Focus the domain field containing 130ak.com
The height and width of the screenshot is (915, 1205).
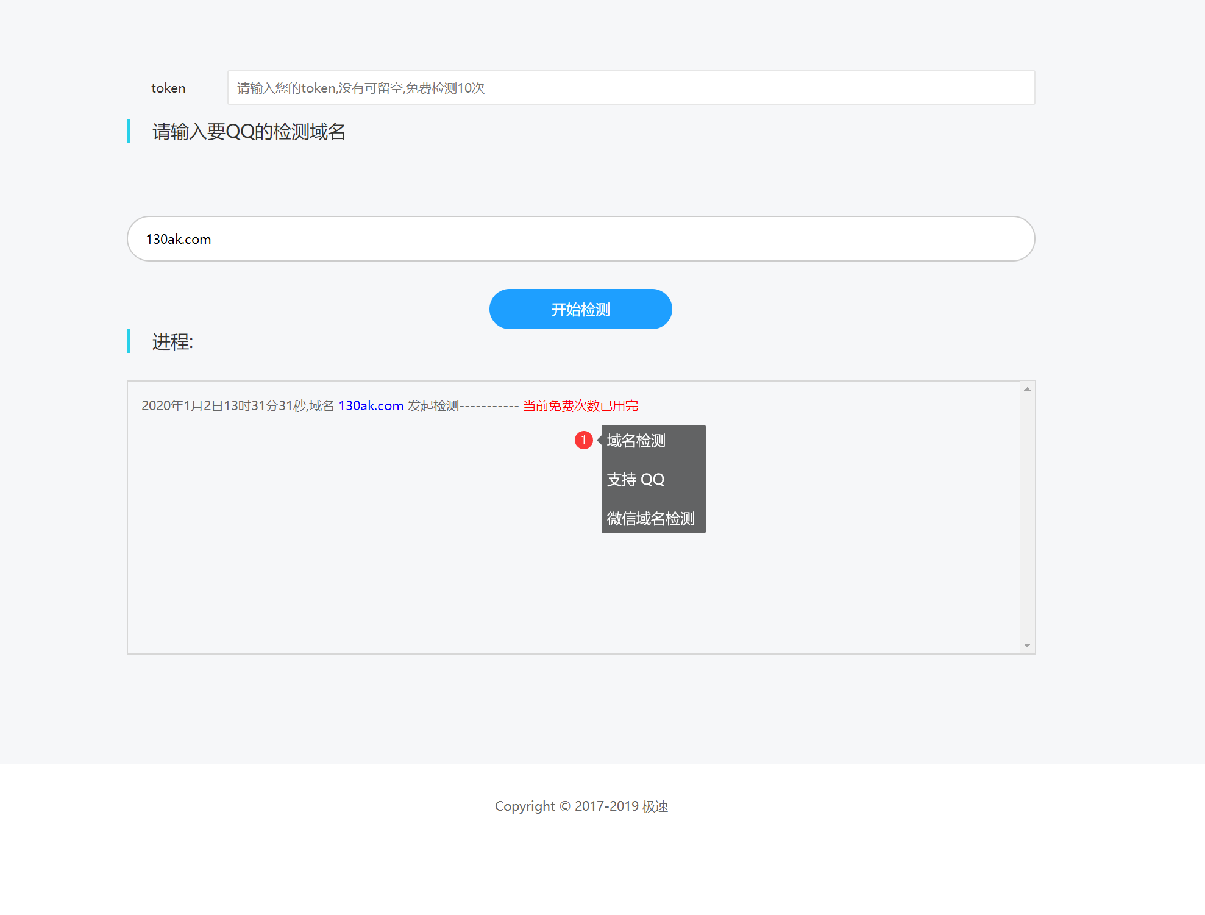pyautogui.click(x=580, y=239)
